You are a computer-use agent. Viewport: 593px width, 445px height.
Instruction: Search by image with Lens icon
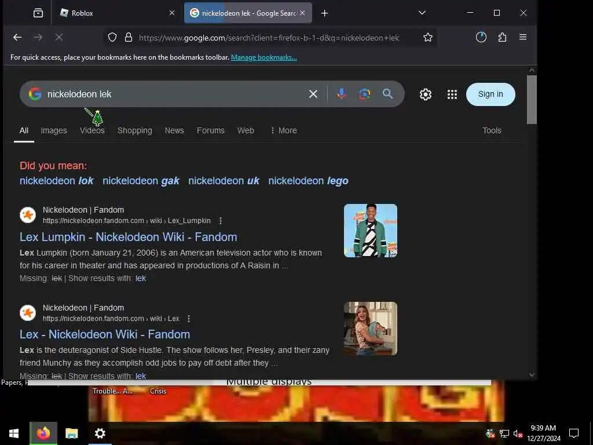pyautogui.click(x=365, y=94)
